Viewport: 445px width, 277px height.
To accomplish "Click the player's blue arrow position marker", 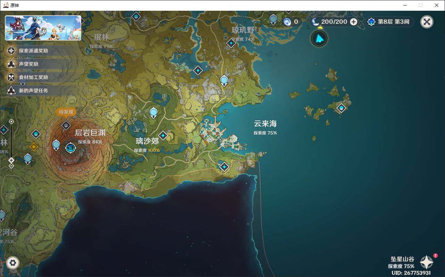I will pos(319,38).
